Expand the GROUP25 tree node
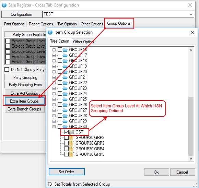Viewport: 199px width, 188px height. coord(54,99)
